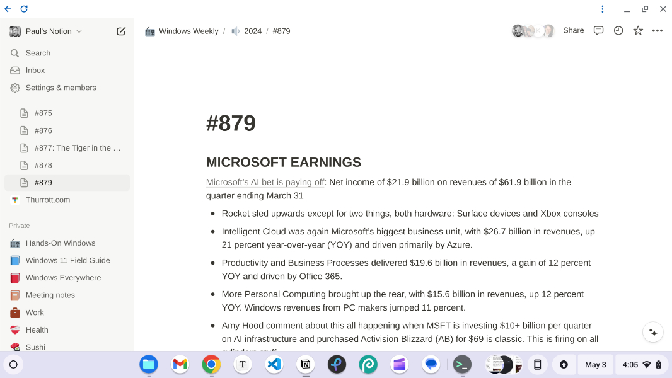Screen dimensions: 672x378
Task: Open Windows Everywhere page
Action: click(67, 278)
